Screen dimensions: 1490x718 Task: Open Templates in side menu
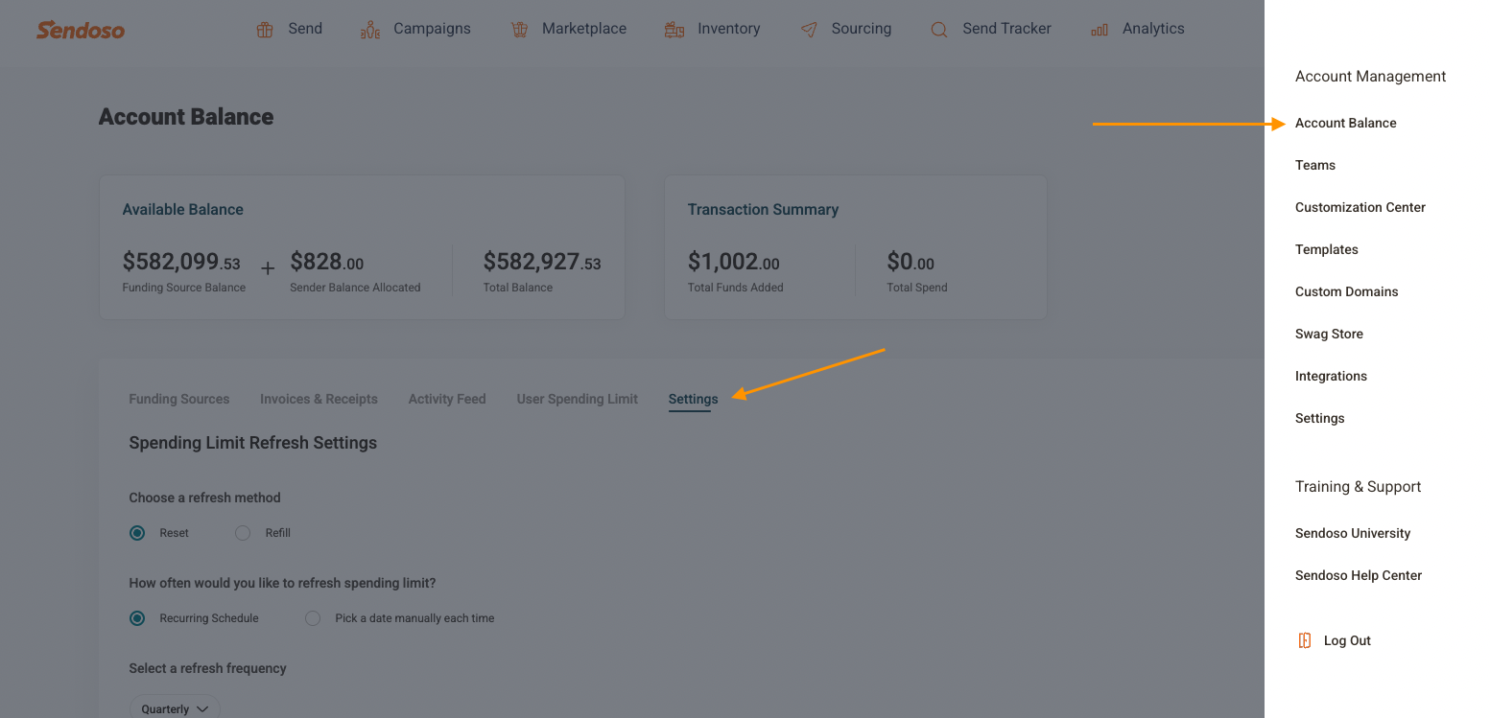(x=1327, y=249)
